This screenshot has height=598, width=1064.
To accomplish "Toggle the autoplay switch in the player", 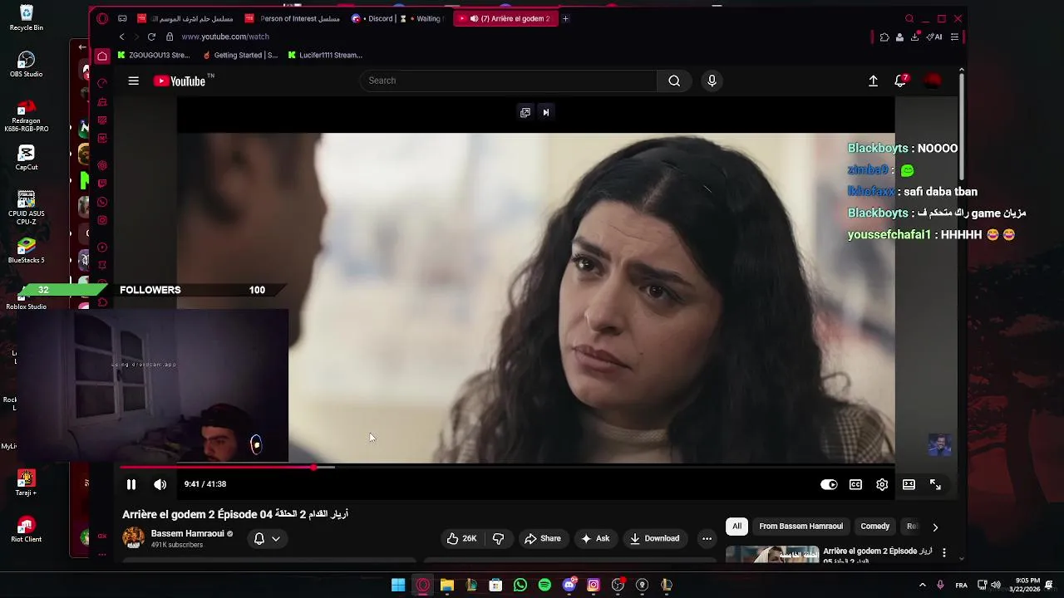I will pyautogui.click(x=829, y=484).
